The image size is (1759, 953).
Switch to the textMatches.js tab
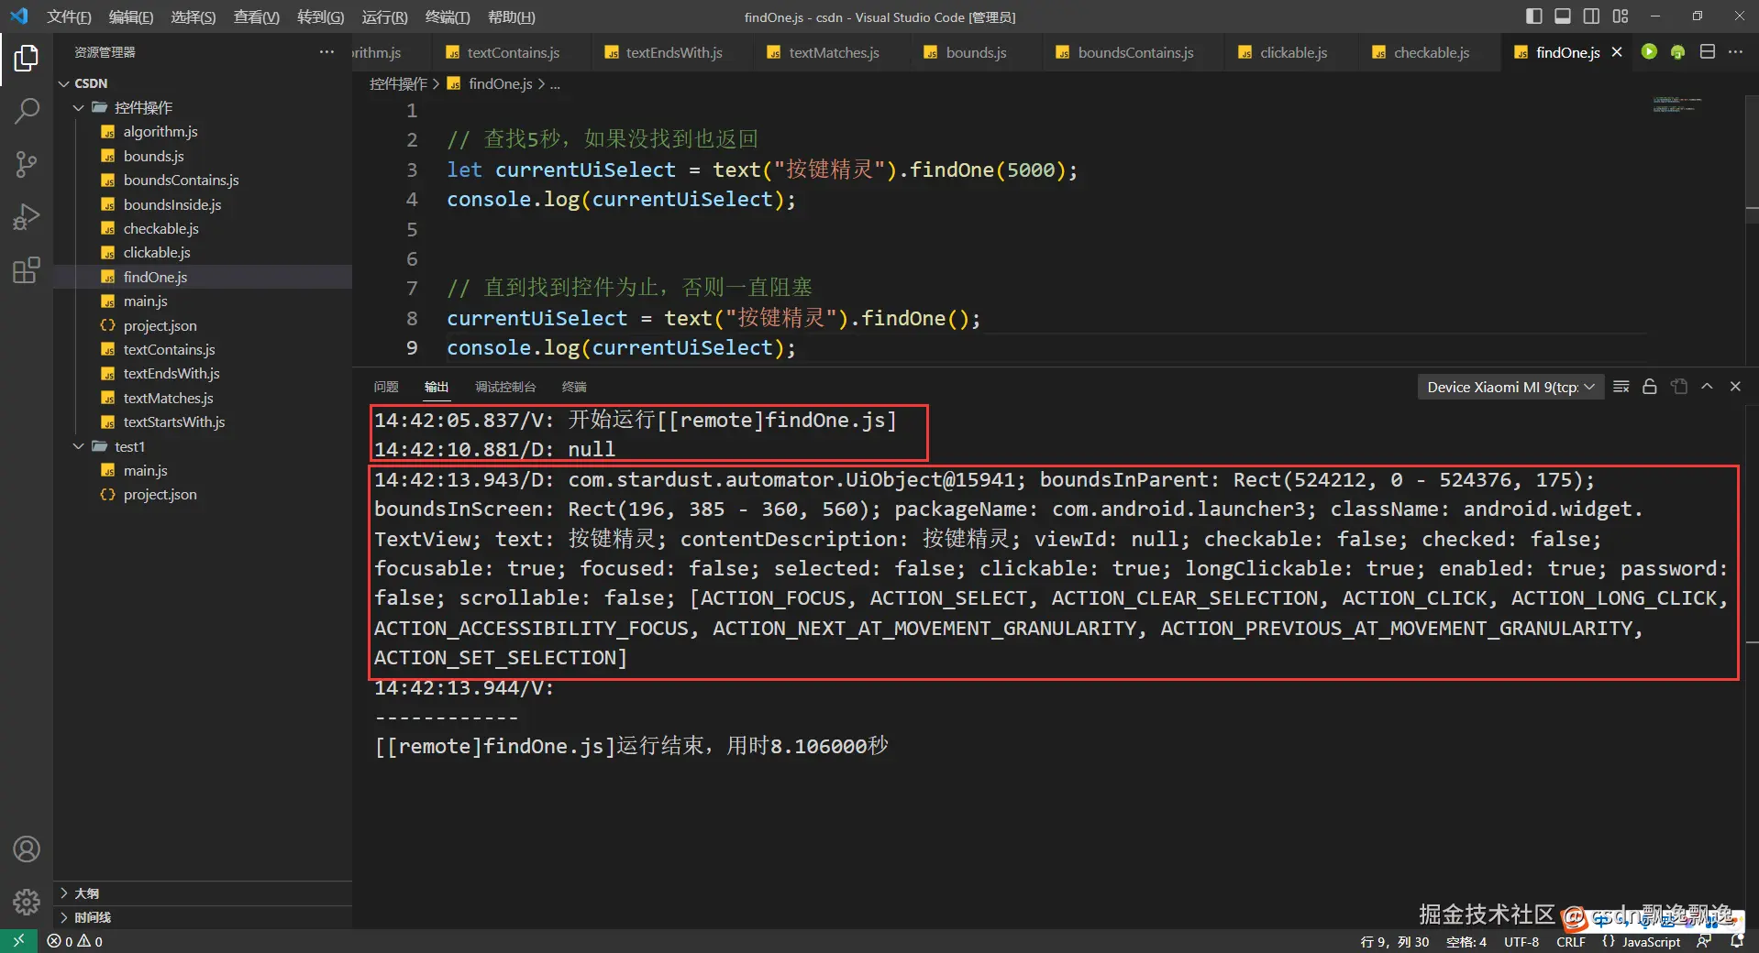(833, 52)
